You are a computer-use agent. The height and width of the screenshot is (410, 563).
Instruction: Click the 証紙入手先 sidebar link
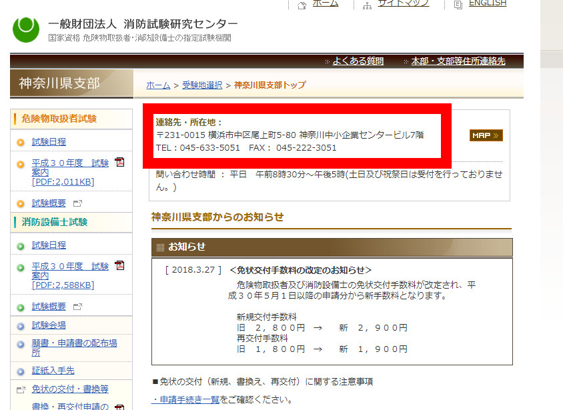click(x=53, y=371)
